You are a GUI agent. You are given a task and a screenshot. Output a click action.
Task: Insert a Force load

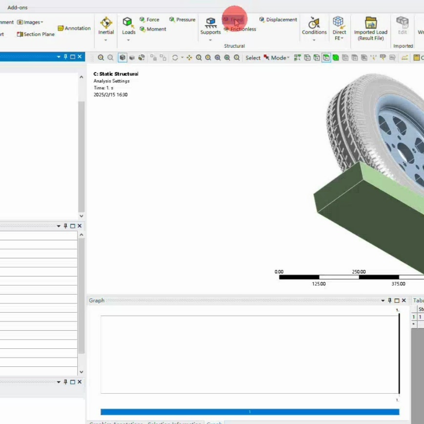[149, 20]
